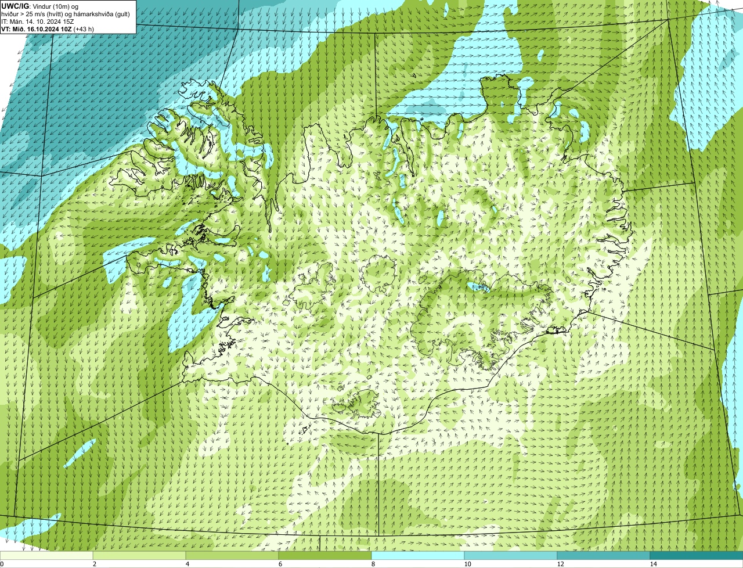Click the darkest teal legend segment above 14
This screenshot has height=568, width=743.
(x=697, y=555)
